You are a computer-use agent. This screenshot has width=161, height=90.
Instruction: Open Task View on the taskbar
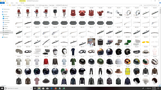(x=35, y=88)
